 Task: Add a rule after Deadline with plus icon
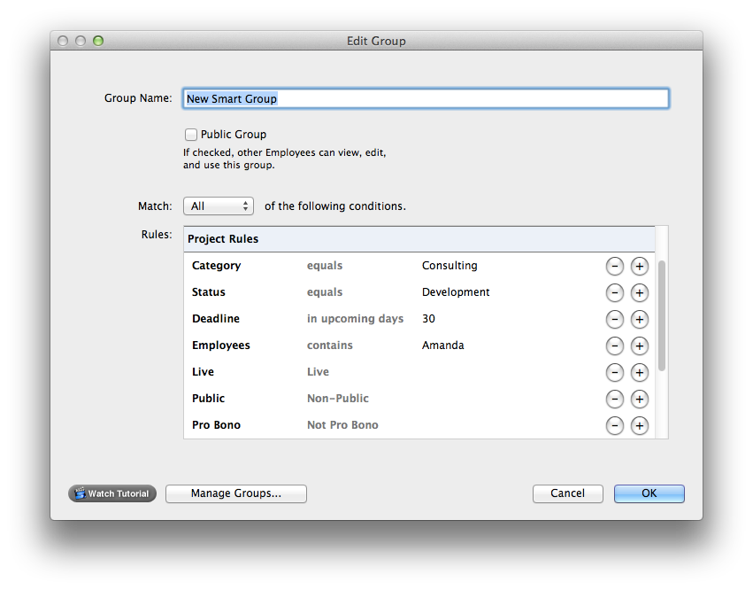click(x=639, y=319)
